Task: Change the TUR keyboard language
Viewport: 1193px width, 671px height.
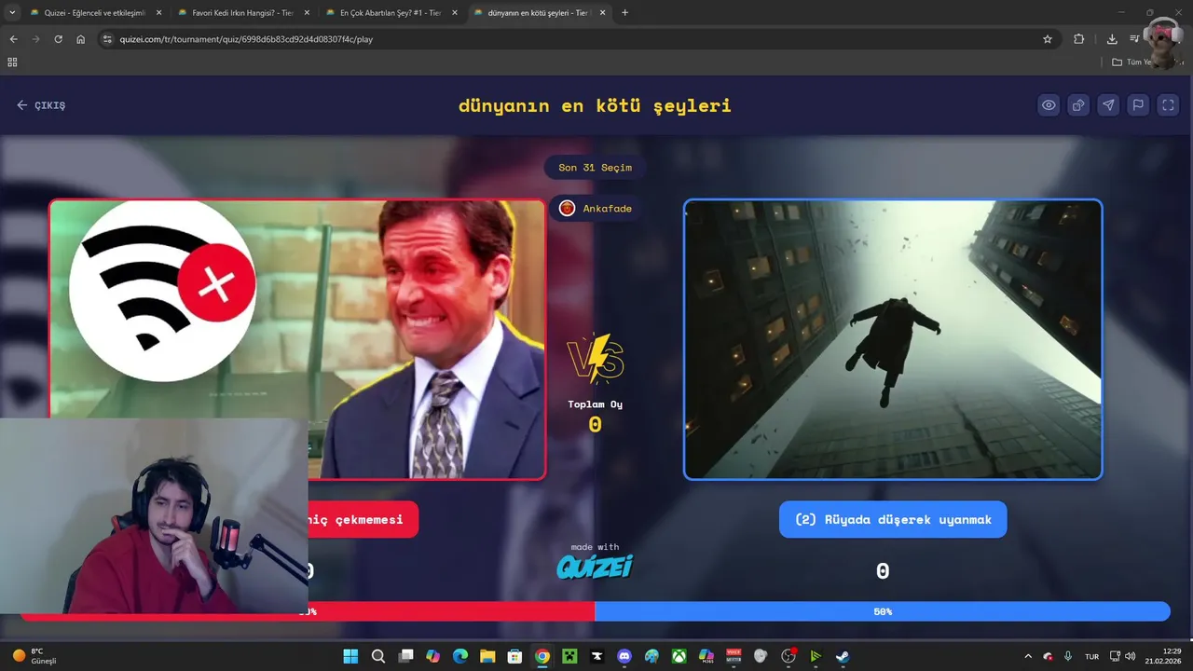Action: 1091,656
